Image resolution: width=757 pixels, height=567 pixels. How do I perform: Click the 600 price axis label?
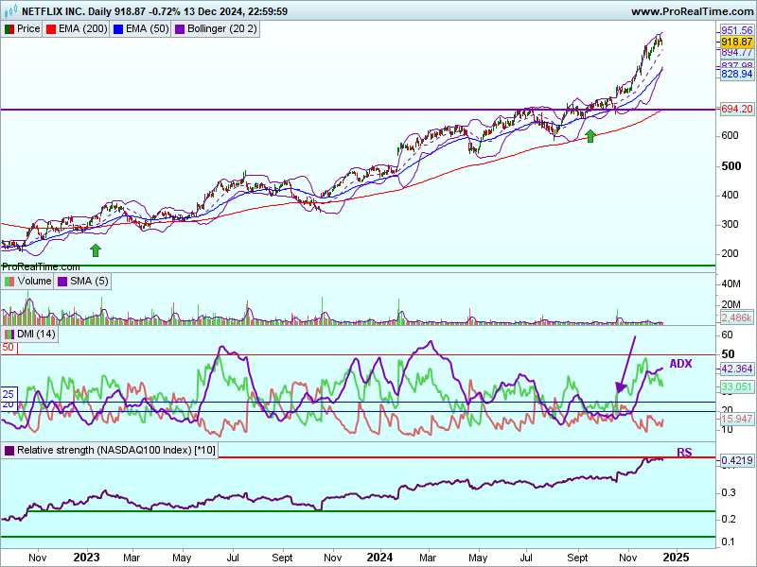[730, 135]
